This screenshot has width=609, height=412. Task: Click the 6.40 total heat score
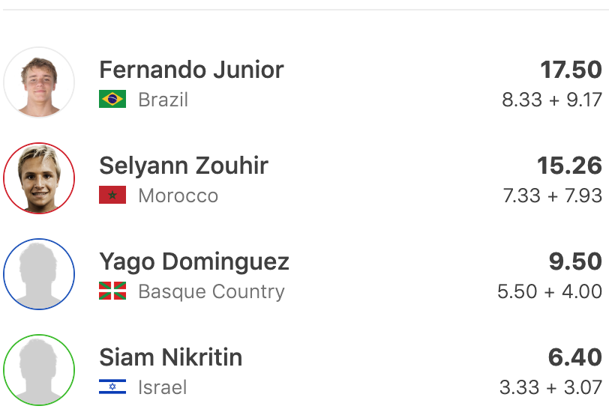575,357
